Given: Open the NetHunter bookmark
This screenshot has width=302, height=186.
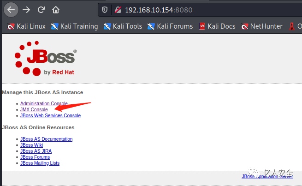Looking at the screenshot, I should pos(262,26).
